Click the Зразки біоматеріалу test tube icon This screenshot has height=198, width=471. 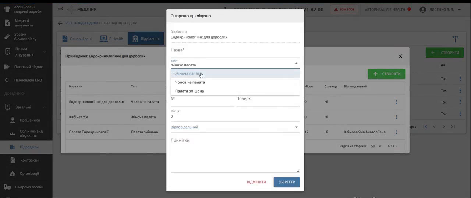(x=7, y=36)
